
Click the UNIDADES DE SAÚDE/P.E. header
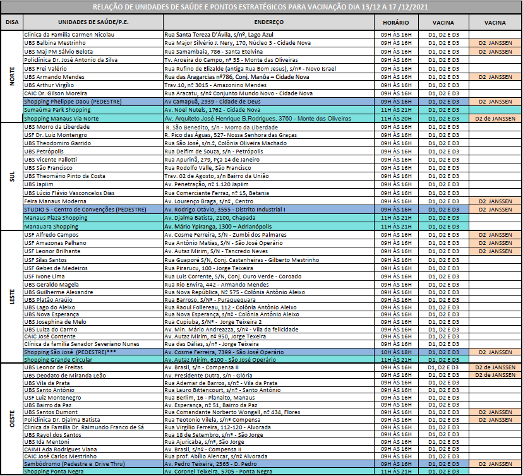tap(92, 22)
